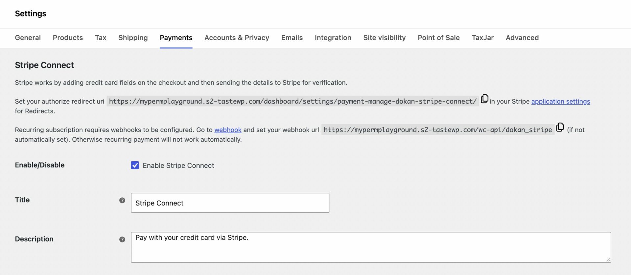Click the Description row label
The height and width of the screenshot is (275, 631).
[x=34, y=239]
